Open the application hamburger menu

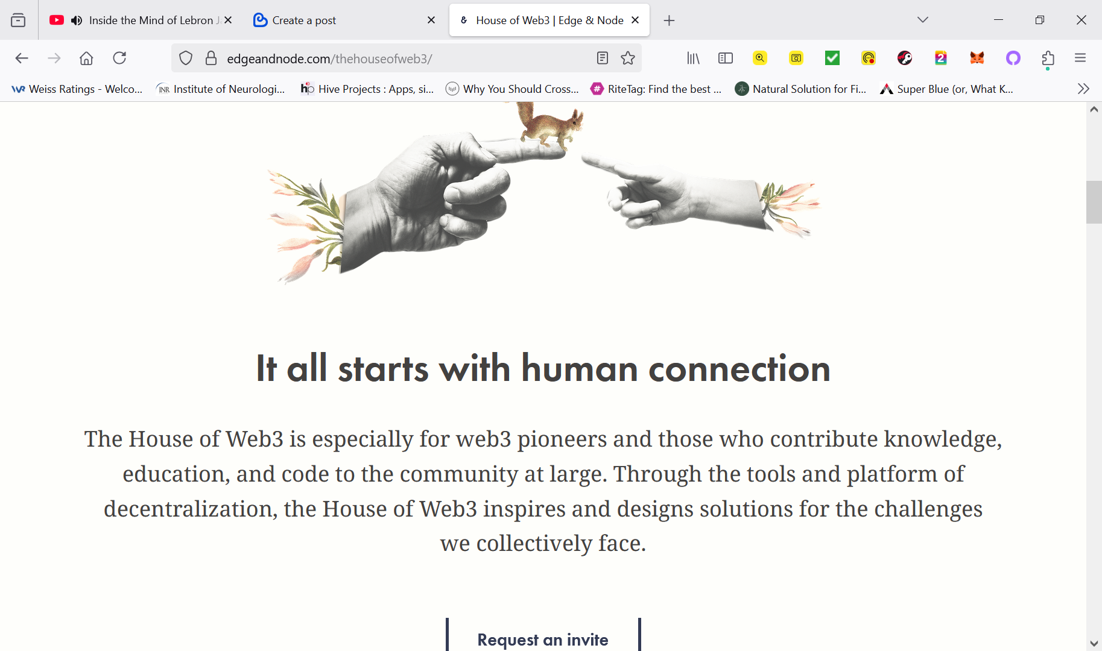point(1080,58)
